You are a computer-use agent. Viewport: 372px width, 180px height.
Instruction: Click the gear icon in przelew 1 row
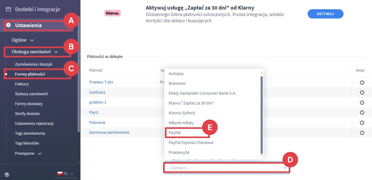362,102
